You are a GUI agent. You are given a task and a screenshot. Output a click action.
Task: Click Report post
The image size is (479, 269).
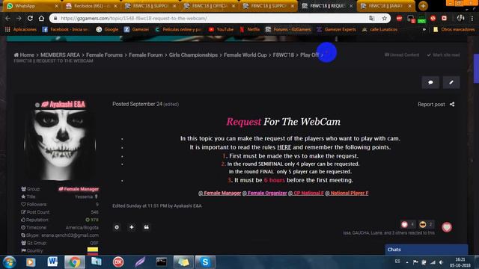click(431, 105)
